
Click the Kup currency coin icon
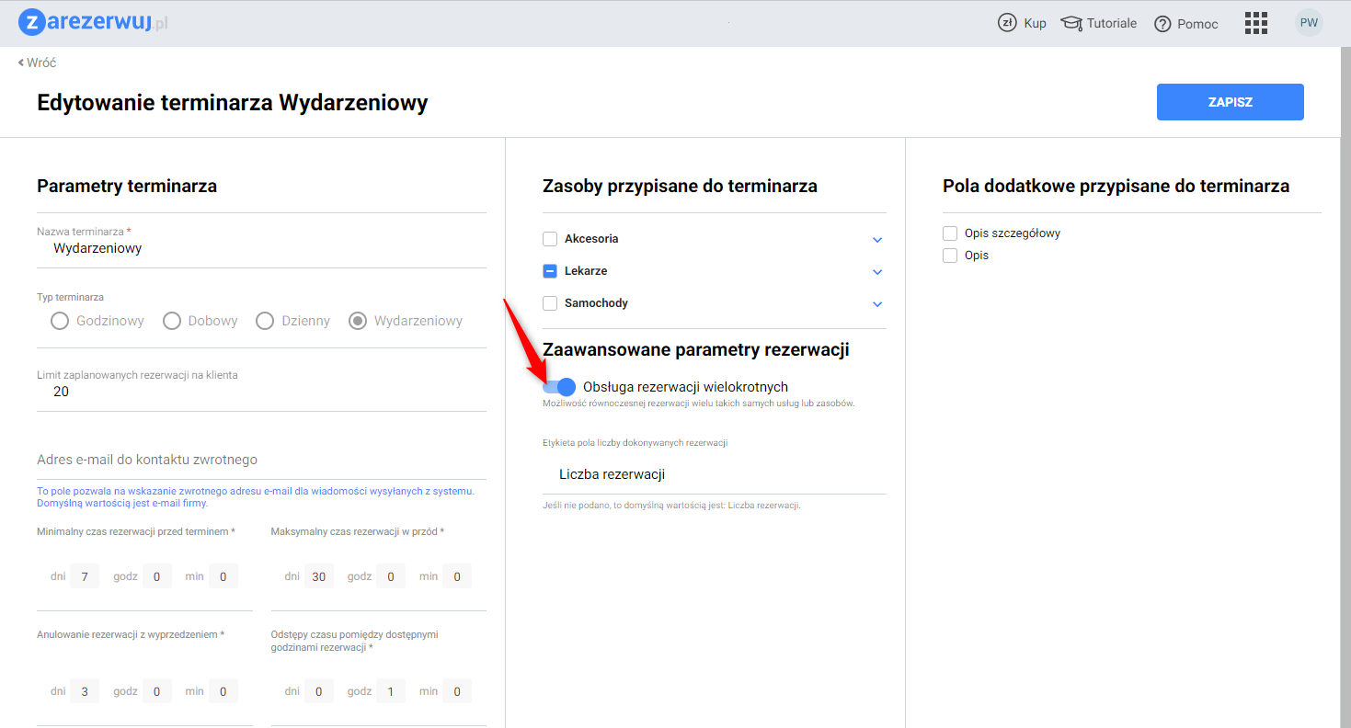tap(1007, 23)
